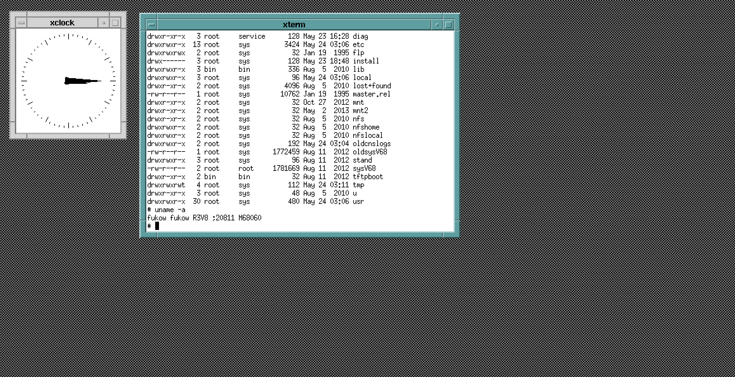Screen dimensions: 735x377
Task: Click the size '1781669' of sysV68
Action: 286,168
